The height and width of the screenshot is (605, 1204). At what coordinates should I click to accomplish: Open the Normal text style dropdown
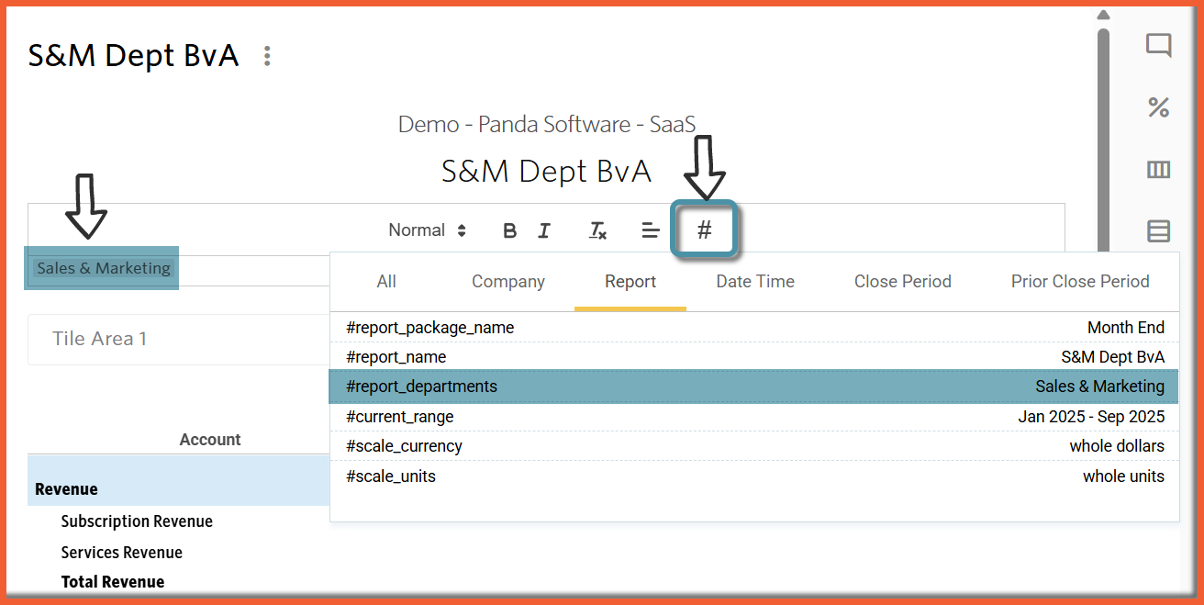coord(428,230)
